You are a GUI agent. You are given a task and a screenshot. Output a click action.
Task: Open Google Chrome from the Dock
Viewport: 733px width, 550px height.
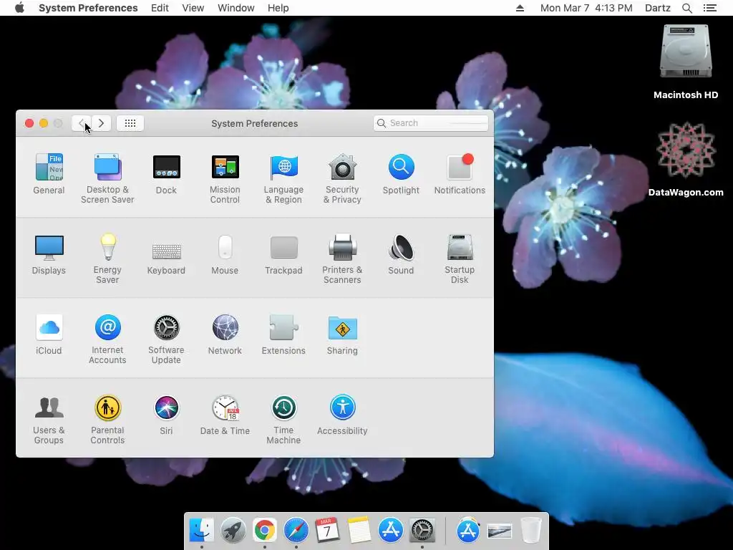coord(265,530)
